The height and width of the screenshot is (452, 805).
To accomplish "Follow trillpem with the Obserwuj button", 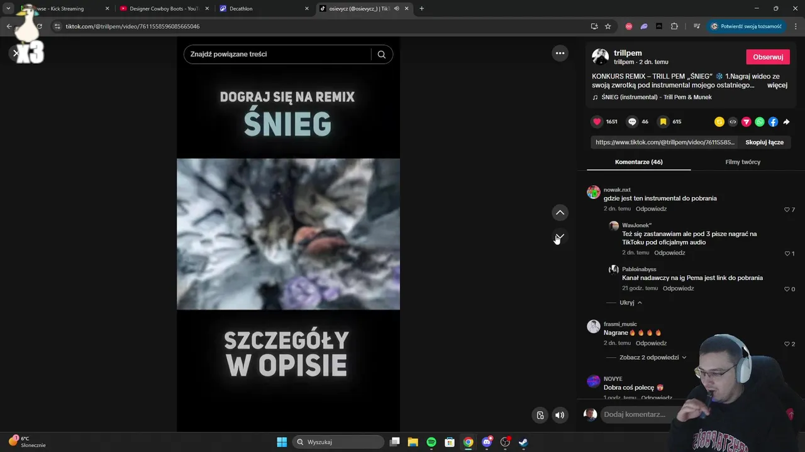I will pyautogui.click(x=768, y=56).
